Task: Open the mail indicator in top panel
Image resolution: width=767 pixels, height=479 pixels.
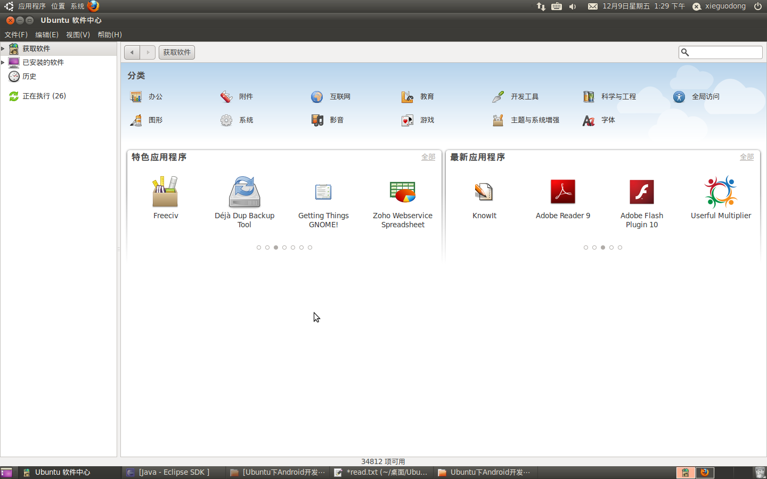Action: (593, 6)
